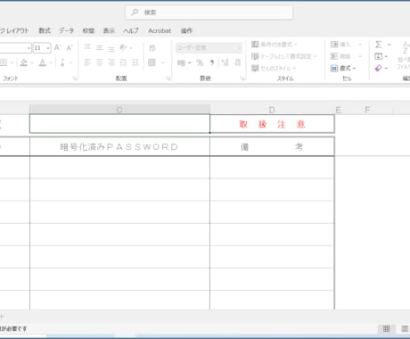Apply percent style icon
The image size is (410, 339).
200,62
